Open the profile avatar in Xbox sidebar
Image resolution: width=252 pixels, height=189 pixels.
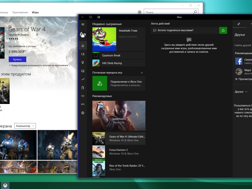[x=83, y=35]
